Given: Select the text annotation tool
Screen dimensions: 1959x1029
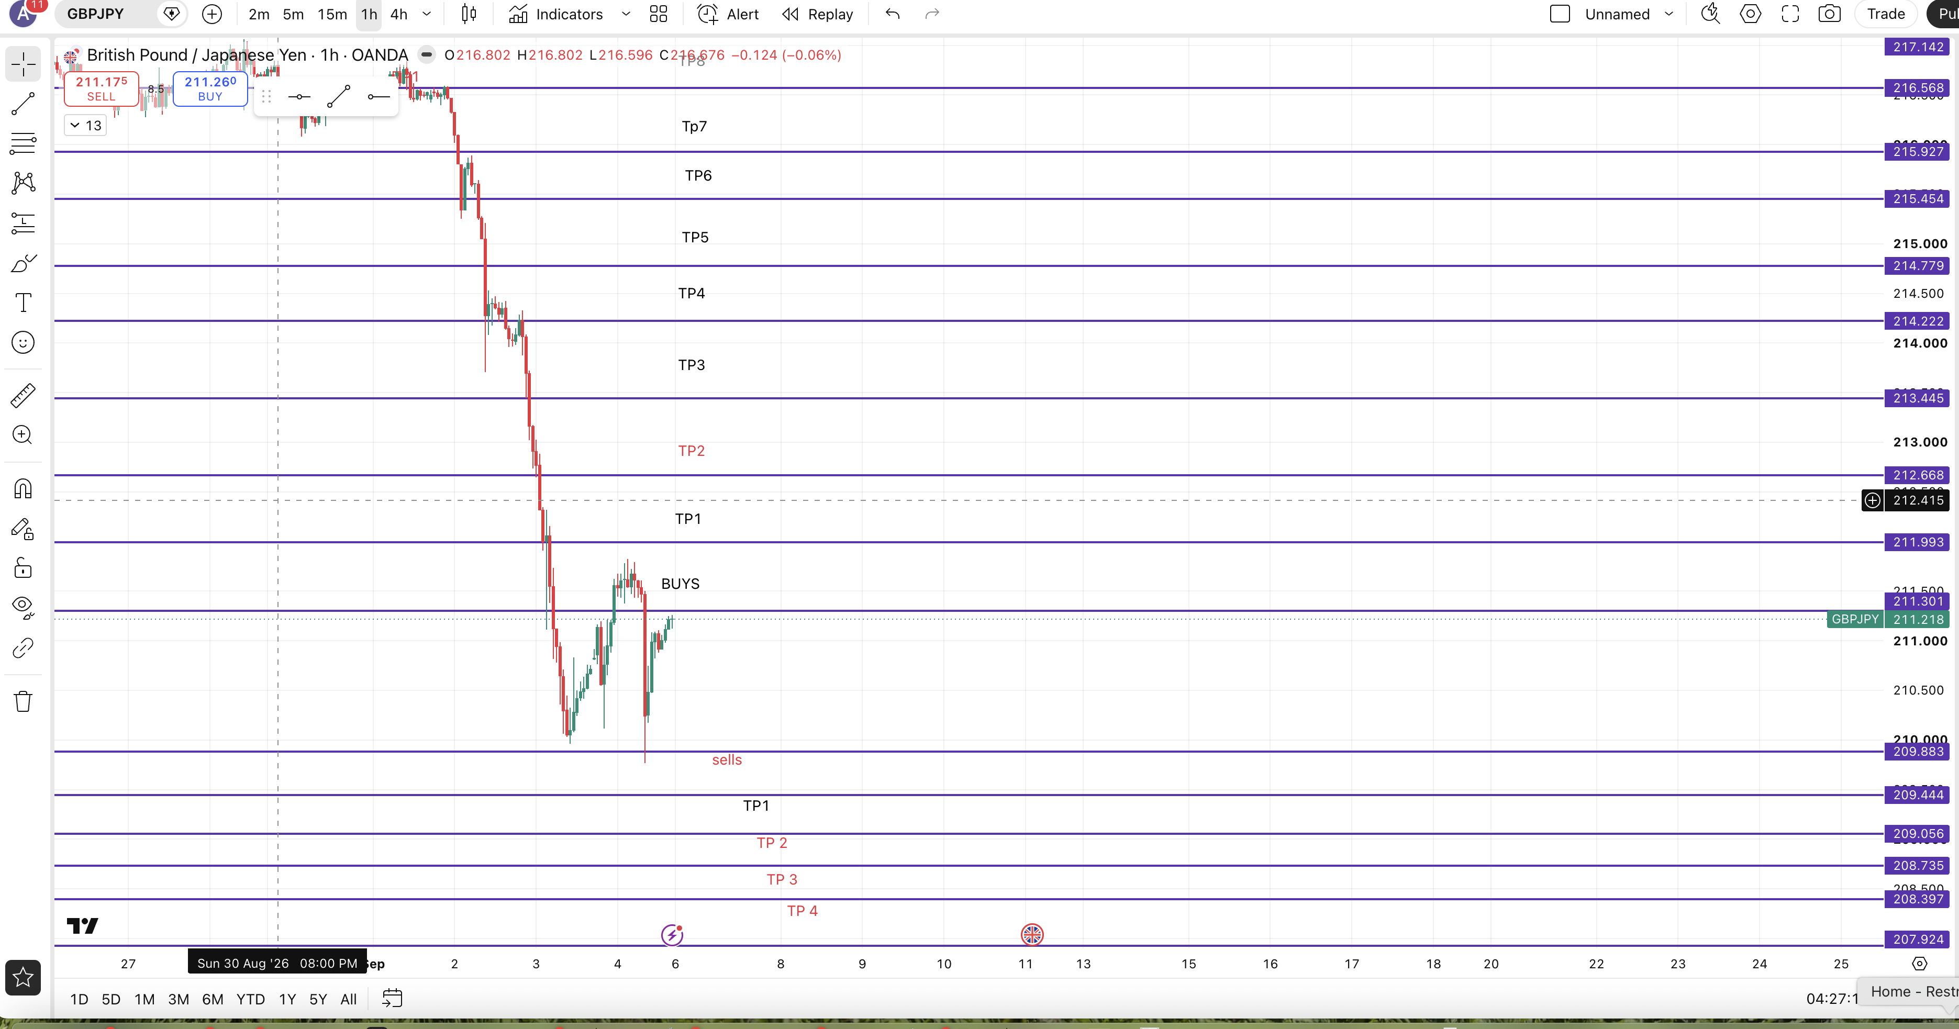Looking at the screenshot, I should 24,303.
